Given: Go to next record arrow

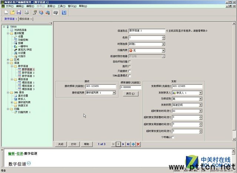Looking at the screenshot, I should 123,144.
